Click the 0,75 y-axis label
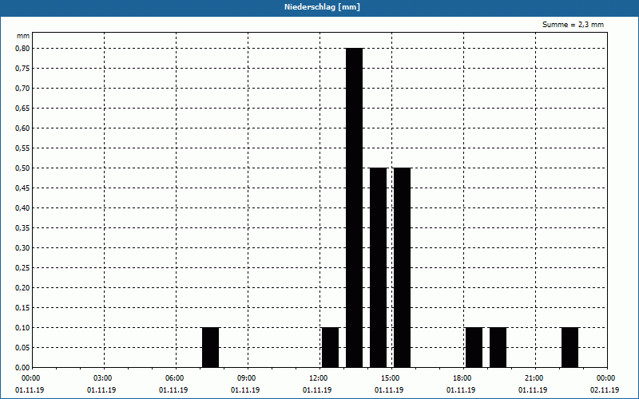639x399 pixels. tap(22, 69)
